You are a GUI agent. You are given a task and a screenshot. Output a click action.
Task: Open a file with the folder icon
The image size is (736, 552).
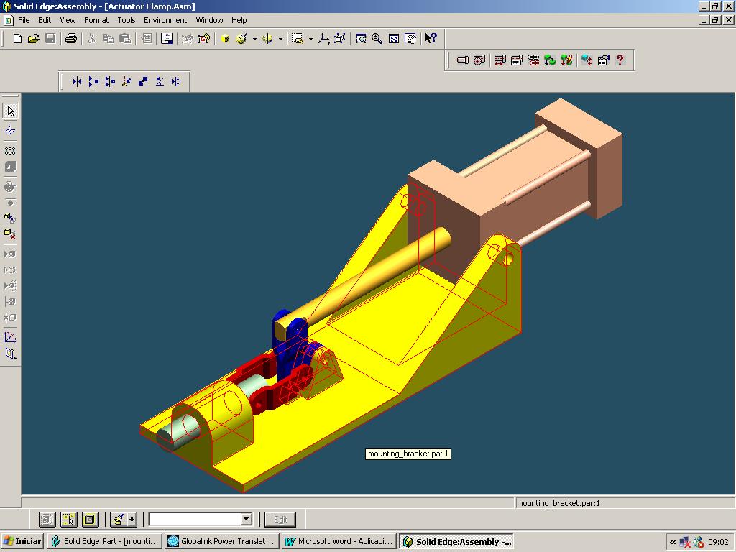[x=33, y=39]
